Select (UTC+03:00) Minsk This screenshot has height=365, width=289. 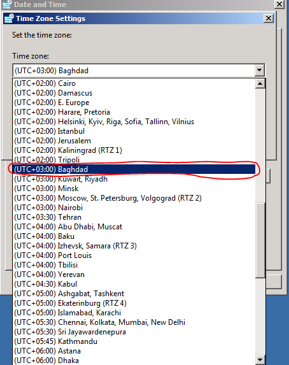point(134,189)
